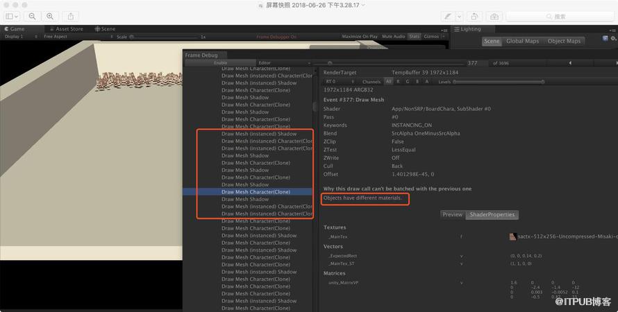
Task: Click the '1.401298E-45, 0' offset value
Action: point(412,174)
